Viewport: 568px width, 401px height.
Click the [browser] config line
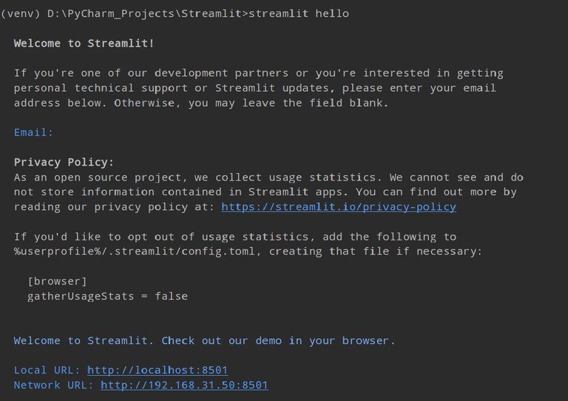pos(57,281)
